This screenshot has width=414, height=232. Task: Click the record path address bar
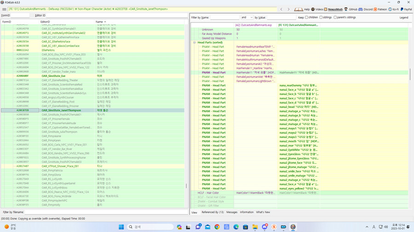pyautogui.click(x=142, y=9)
